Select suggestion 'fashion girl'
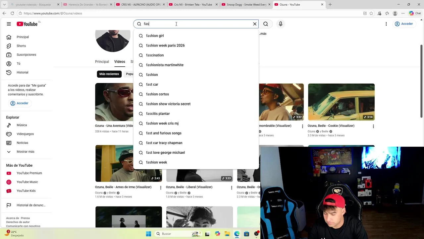This screenshot has height=239, width=424. (x=196, y=36)
